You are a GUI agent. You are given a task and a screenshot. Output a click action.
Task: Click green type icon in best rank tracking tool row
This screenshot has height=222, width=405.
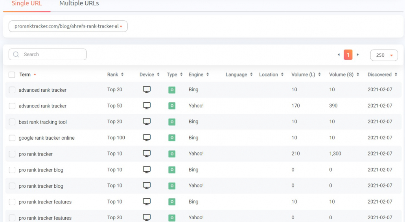click(172, 122)
